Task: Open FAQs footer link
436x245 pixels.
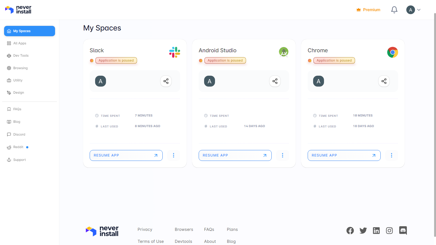Action: tap(209, 229)
